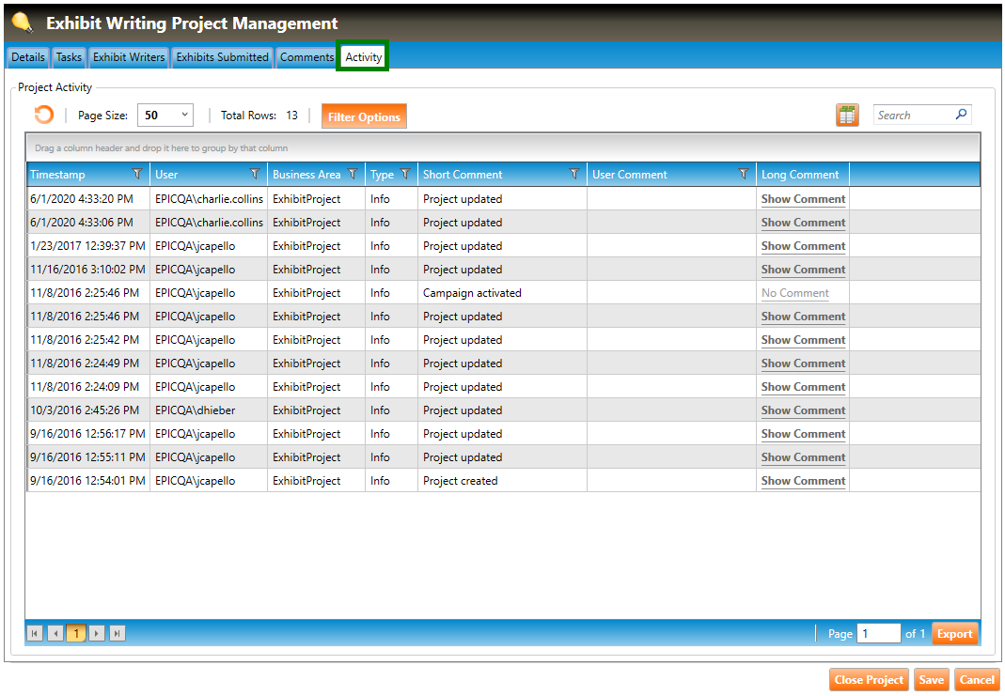This screenshot has height=696, width=1005.
Task: Switch to the Exhibits Submitted tab
Action: [x=223, y=57]
